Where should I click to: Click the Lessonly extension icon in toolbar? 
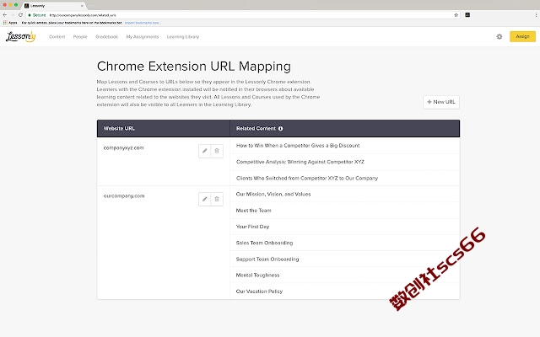(x=467, y=15)
